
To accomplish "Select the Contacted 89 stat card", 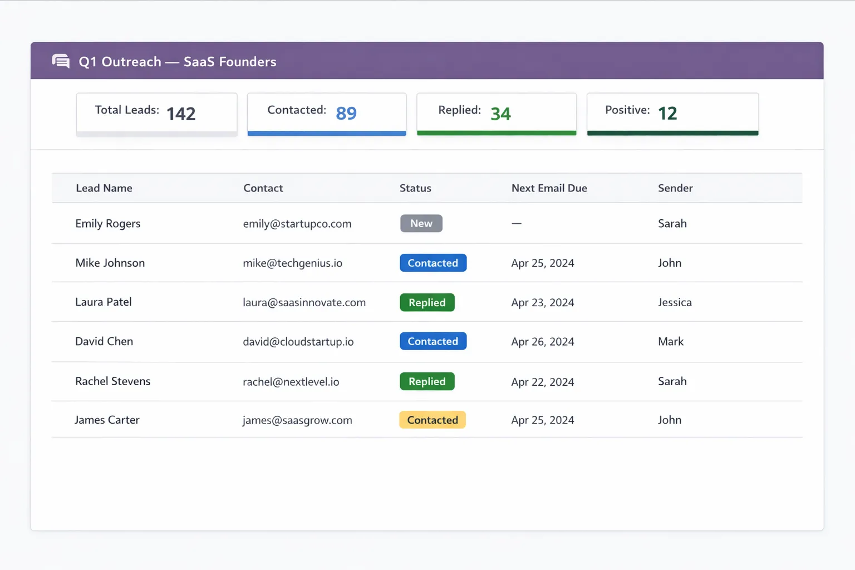I will tap(327, 114).
